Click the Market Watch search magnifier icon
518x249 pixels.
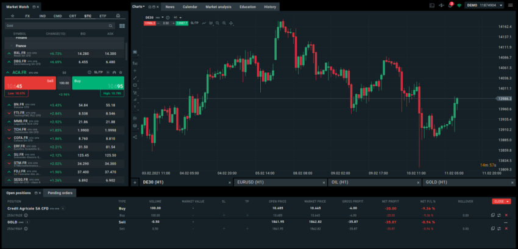(110, 26)
